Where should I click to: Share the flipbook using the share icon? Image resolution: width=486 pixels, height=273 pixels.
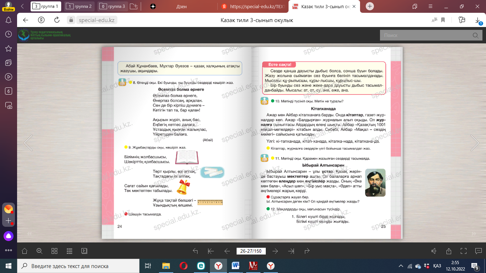(x=449, y=251)
